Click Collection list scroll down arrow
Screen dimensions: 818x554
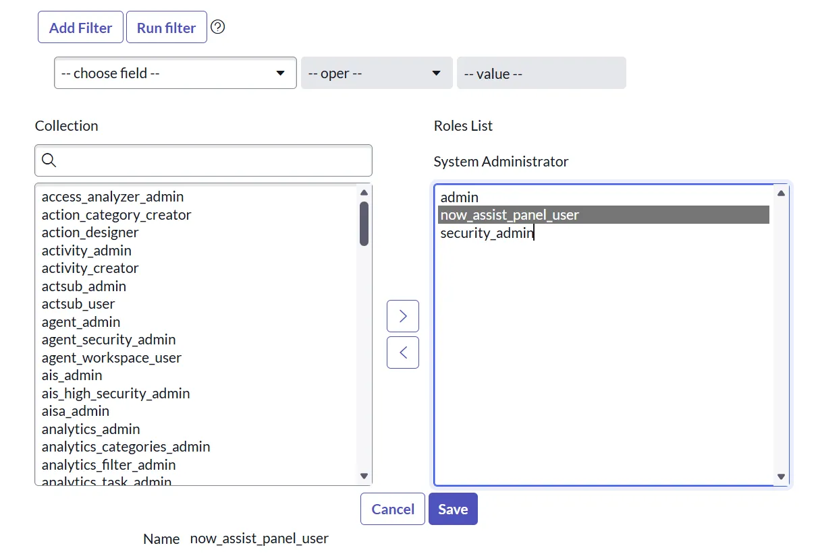point(364,476)
